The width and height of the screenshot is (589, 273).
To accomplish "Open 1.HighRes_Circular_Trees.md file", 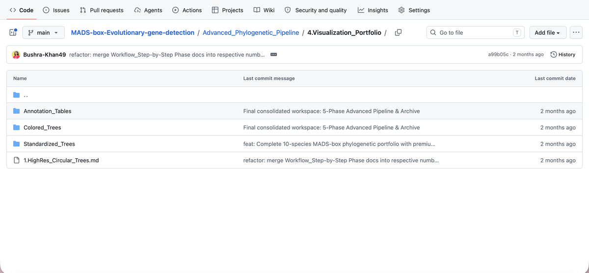I will (61, 160).
